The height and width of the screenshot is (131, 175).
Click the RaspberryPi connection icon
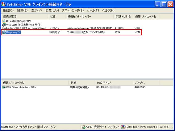(x=4, y=32)
